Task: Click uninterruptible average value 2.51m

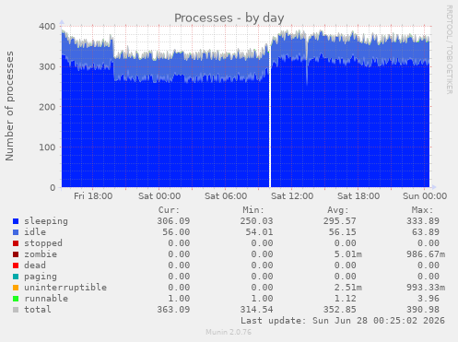Action: click(348, 288)
